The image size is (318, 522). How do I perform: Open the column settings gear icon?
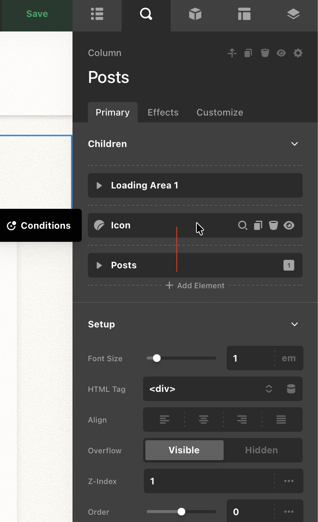click(x=298, y=53)
